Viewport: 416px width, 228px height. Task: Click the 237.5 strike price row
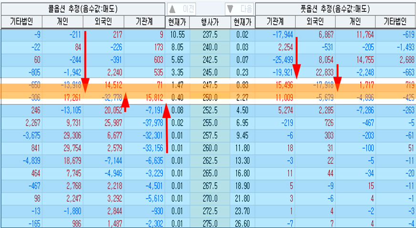pos(209,35)
